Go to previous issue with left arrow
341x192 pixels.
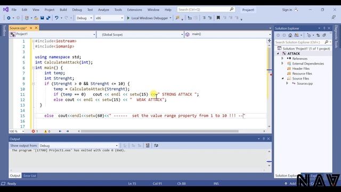click(60, 131)
